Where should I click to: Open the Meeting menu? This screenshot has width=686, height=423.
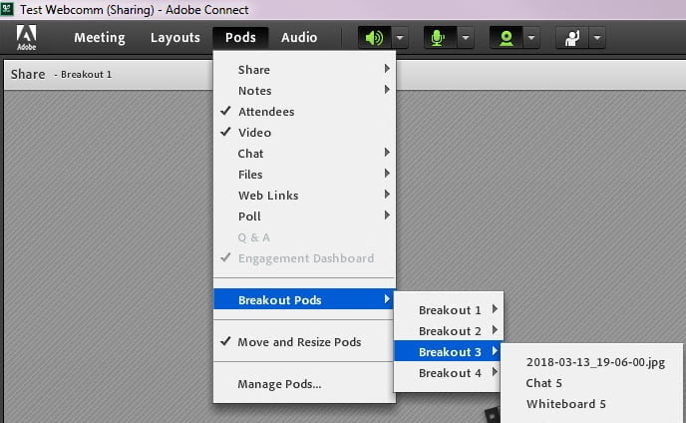point(100,38)
